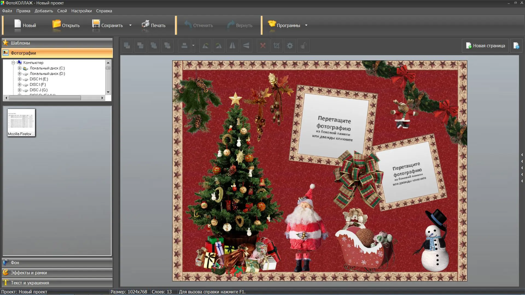Click the Новая страница button
The height and width of the screenshot is (295, 525).
point(485,46)
